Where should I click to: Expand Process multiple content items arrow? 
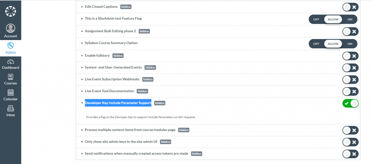[82, 130]
